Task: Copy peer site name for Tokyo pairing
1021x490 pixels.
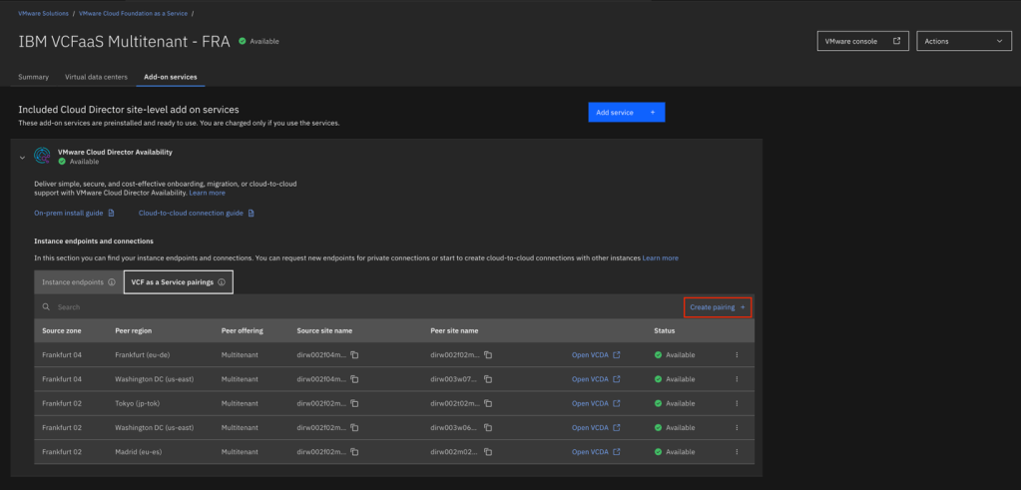Action: [x=488, y=403]
